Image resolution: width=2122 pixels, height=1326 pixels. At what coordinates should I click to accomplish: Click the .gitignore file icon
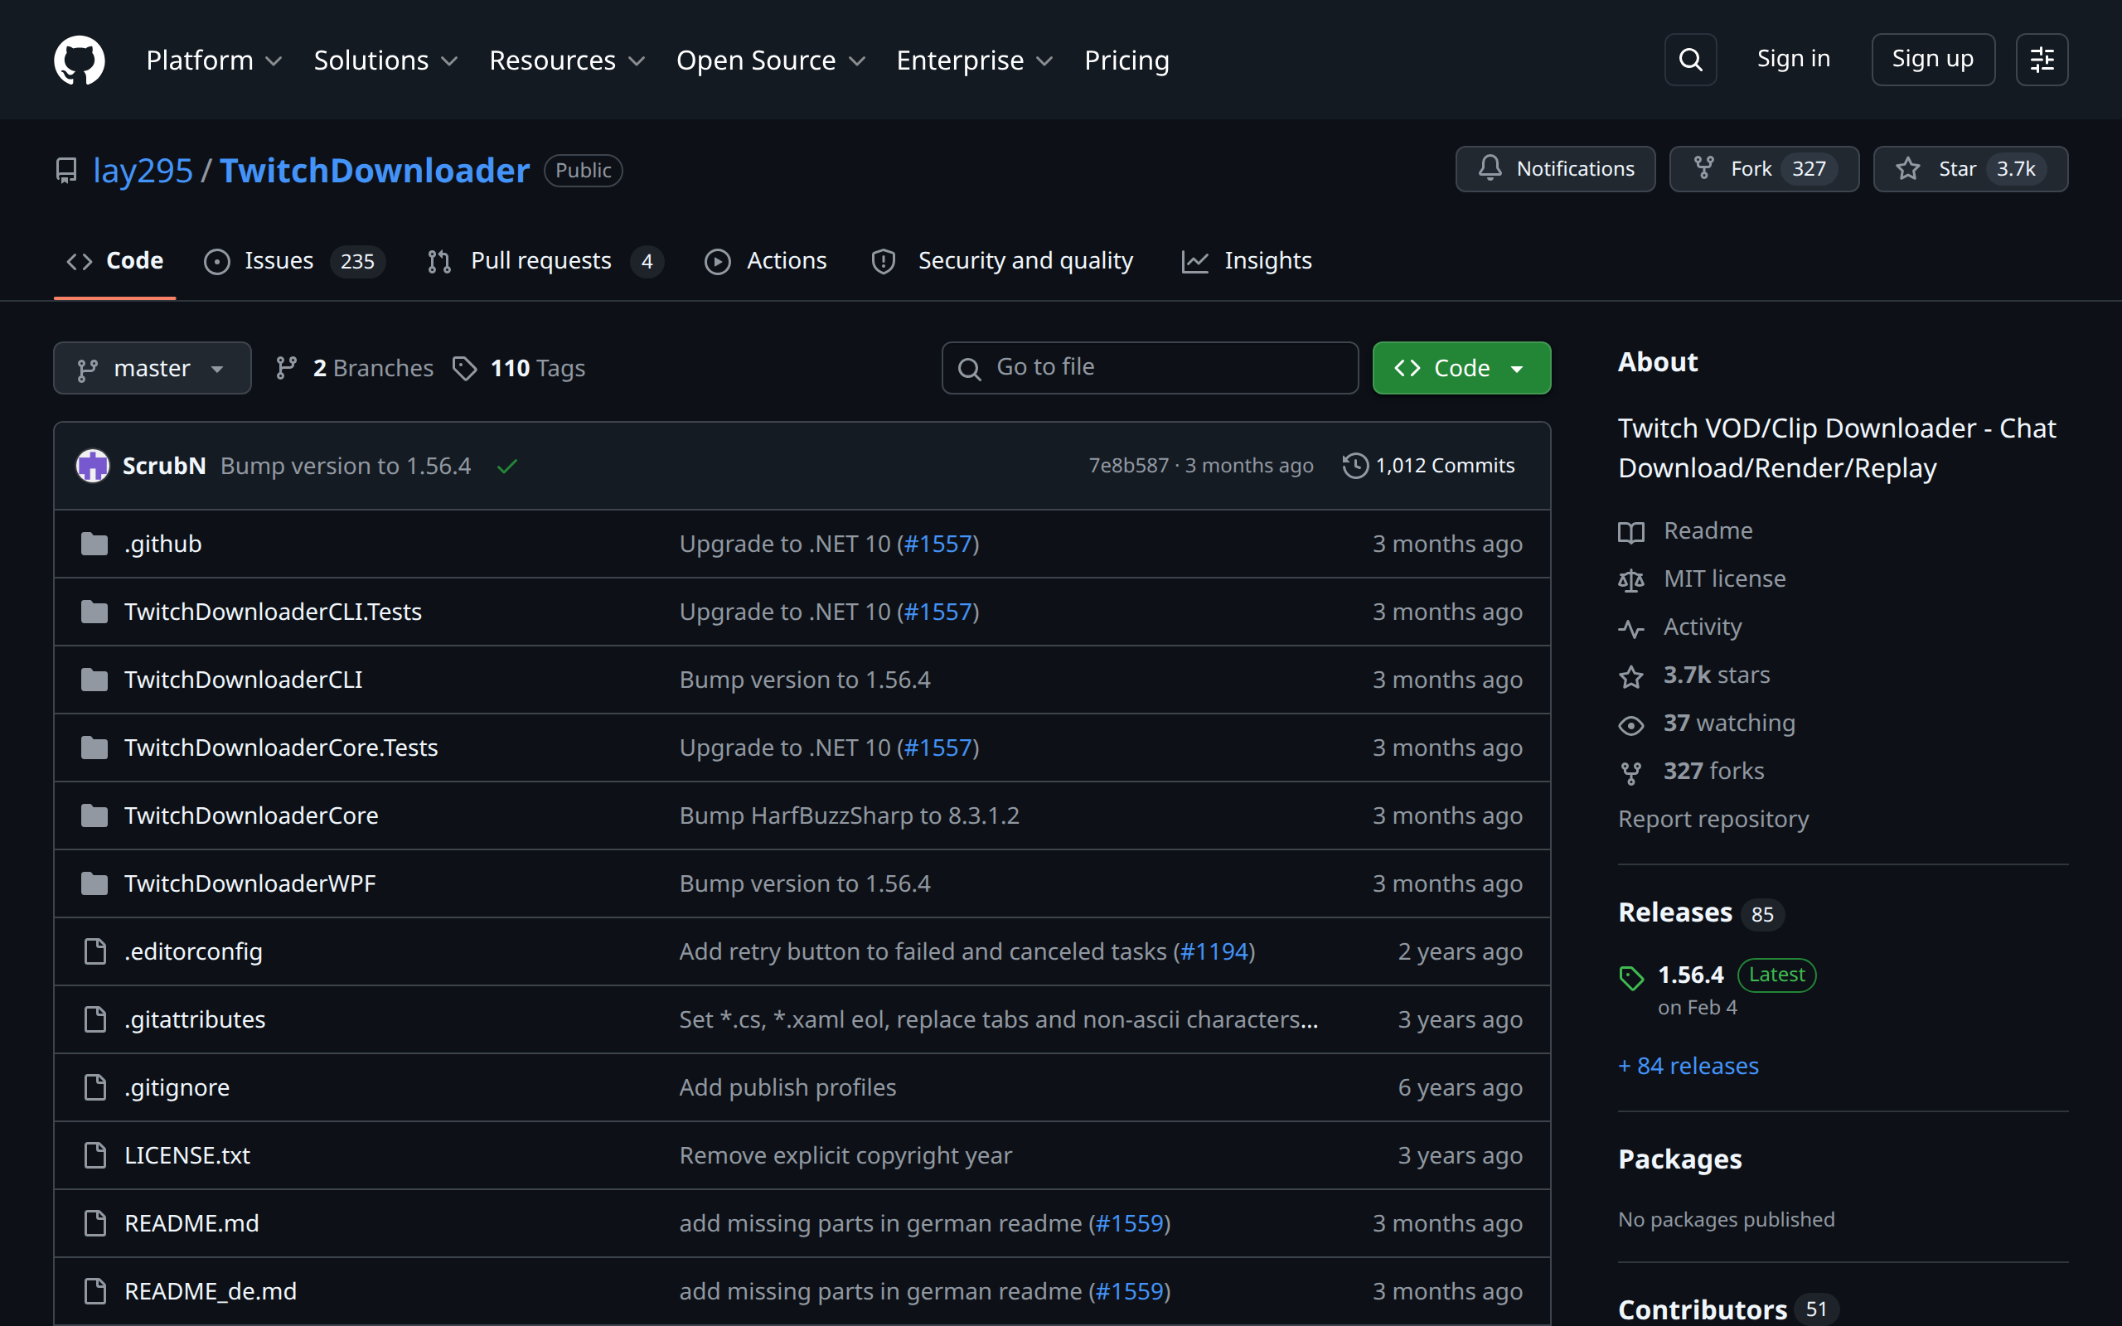click(94, 1087)
